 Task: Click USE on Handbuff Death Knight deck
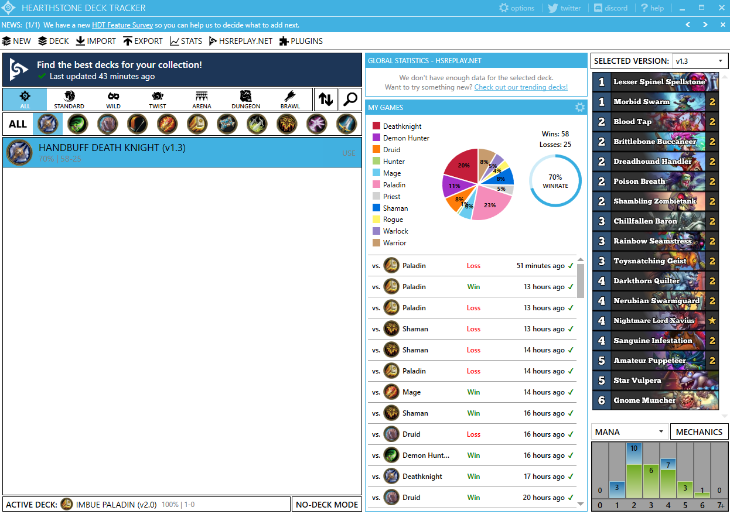(x=349, y=153)
